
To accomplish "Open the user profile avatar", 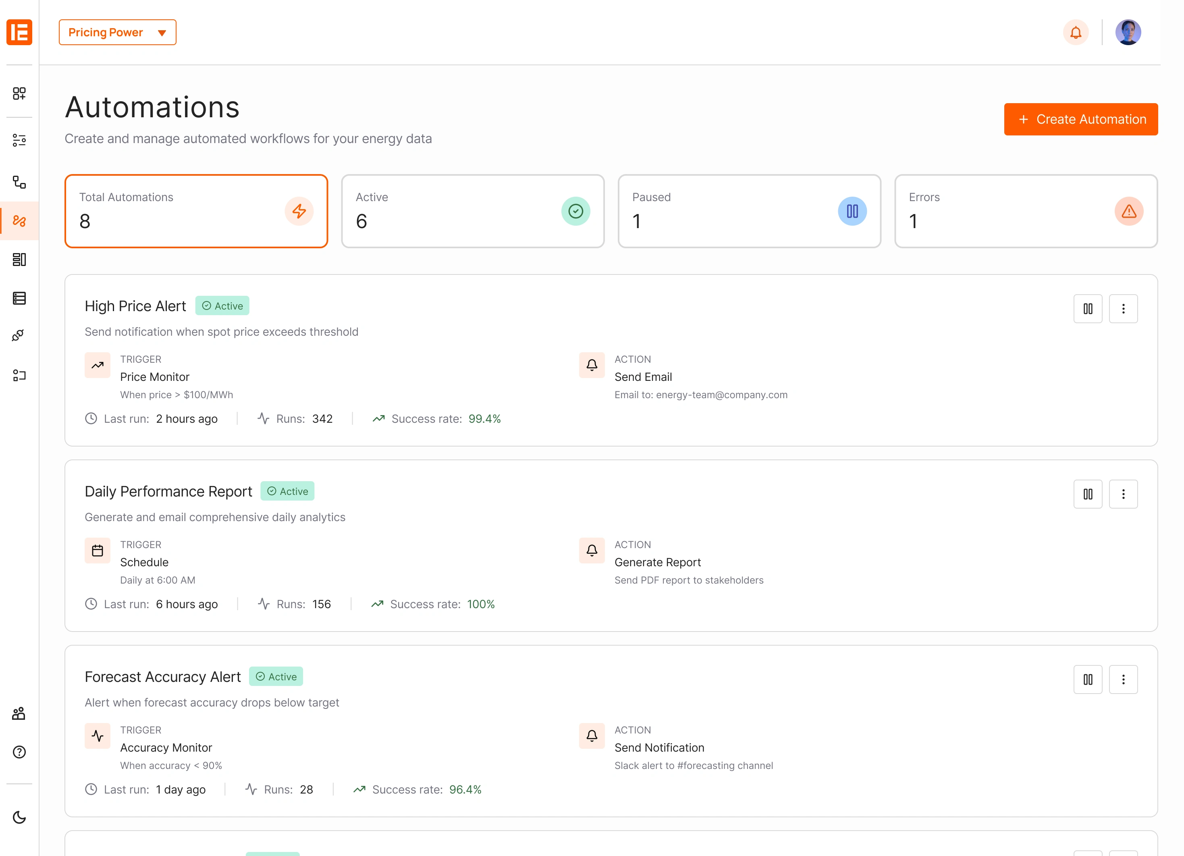I will (1128, 32).
